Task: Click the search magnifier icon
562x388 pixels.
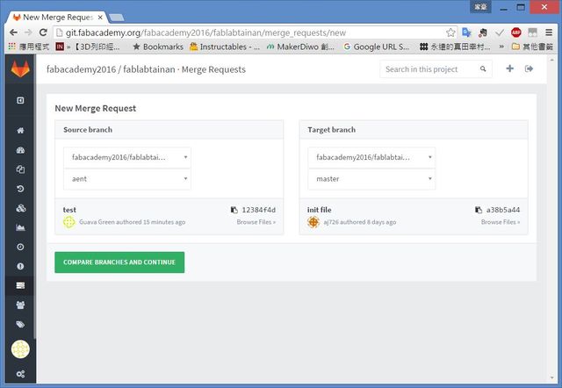Action: (483, 68)
